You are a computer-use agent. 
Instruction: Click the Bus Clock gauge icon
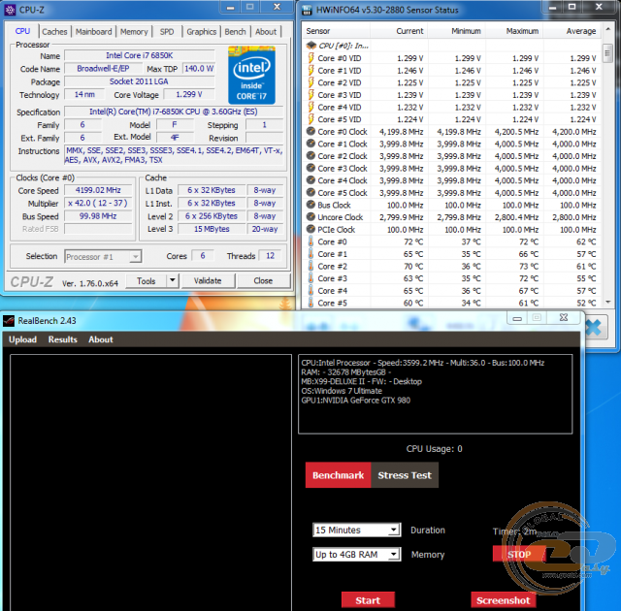pos(310,205)
